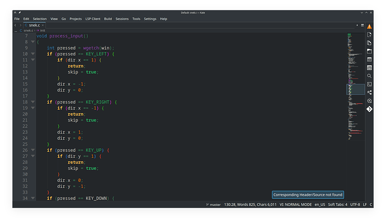Click the init symbol in breadcrumb bar

point(43,31)
